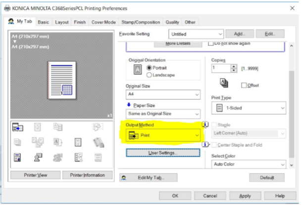Click the dark-outlined page layout icon in grid
The image size is (303, 205).
tap(78, 142)
